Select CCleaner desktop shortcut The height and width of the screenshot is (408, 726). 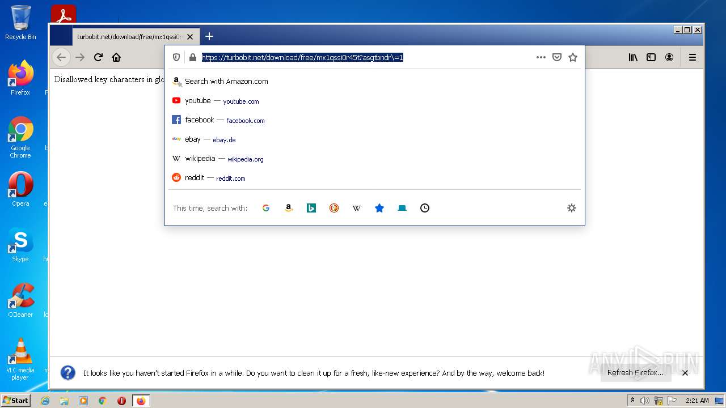20,300
